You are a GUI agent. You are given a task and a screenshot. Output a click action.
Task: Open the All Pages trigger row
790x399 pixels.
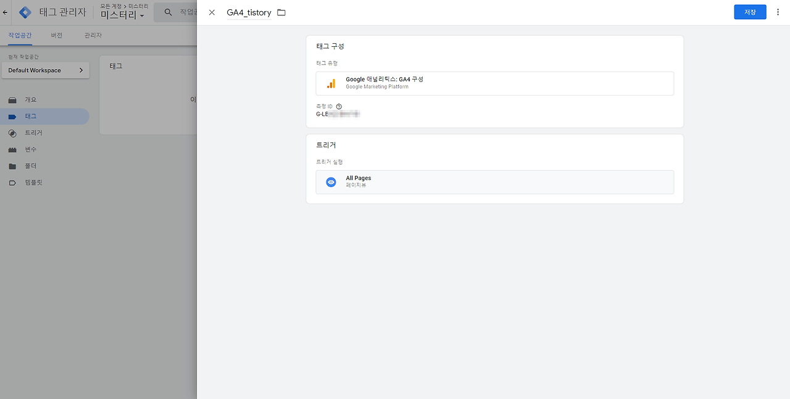[494, 182]
